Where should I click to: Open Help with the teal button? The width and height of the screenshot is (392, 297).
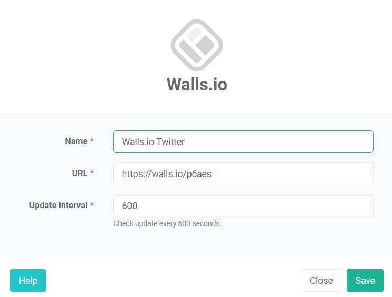28,280
